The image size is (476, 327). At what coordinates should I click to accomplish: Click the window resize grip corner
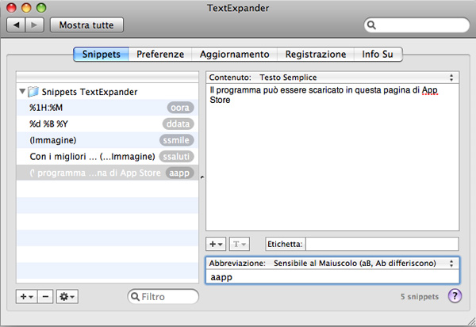(x=471, y=321)
